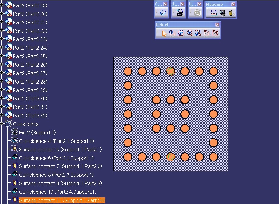Open the Catalog Browser book icon
279x204 pixels.
[x=163, y=12]
